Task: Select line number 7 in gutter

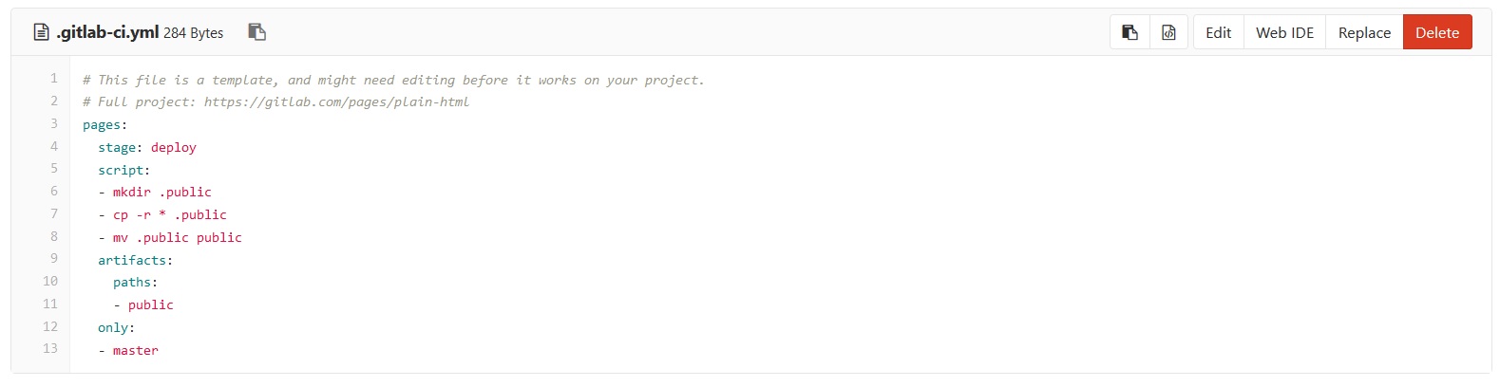Action: point(54,213)
